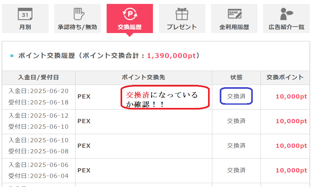
Task: Click the circular P exchange history icon
Action: [x=130, y=14]
